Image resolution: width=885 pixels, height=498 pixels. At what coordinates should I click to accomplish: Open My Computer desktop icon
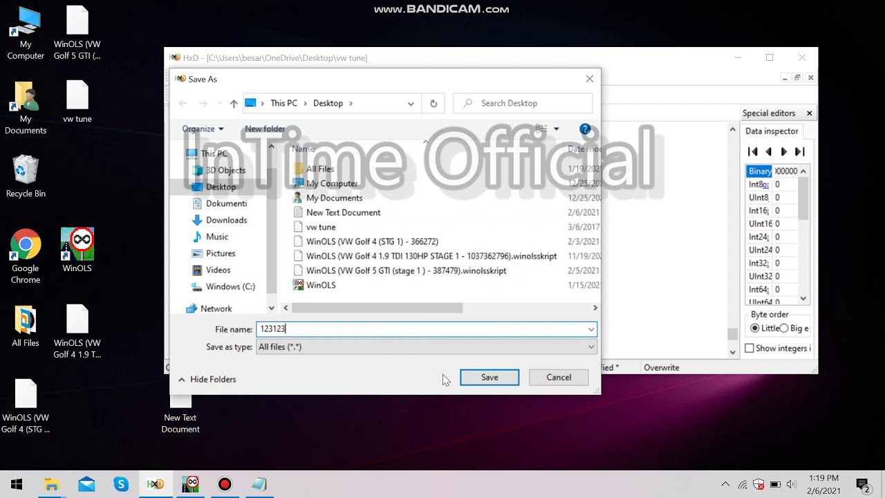point(26,33)
